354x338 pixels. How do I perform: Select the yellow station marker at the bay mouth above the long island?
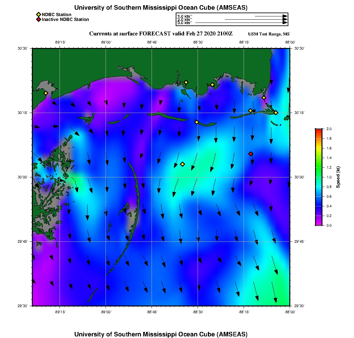pos(264,98)
